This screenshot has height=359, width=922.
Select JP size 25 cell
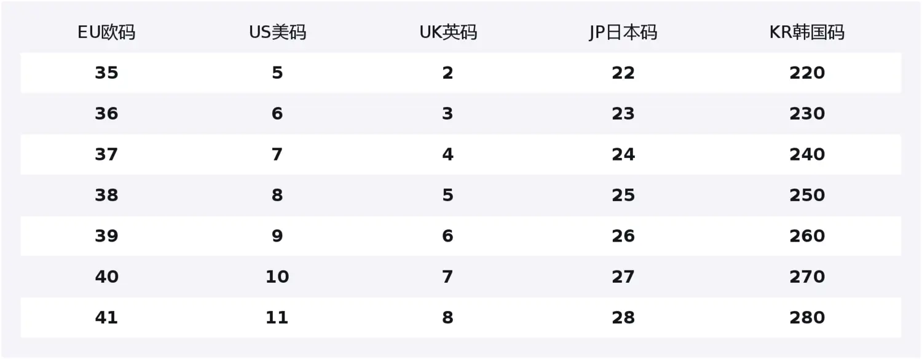623,195
